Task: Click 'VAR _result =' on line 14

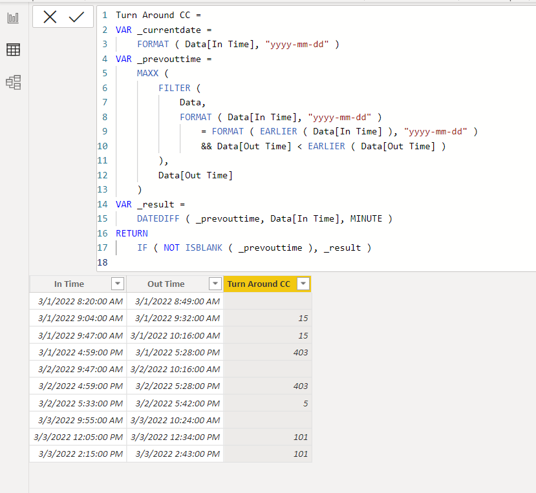Action: 150,204
